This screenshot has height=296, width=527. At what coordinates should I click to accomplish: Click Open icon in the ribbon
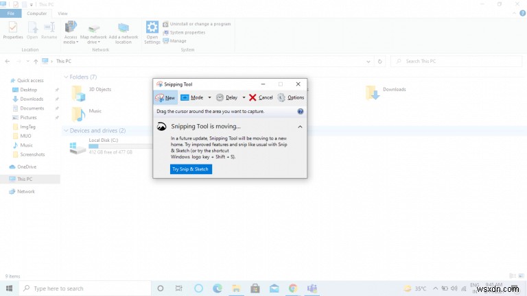(32, 30)
